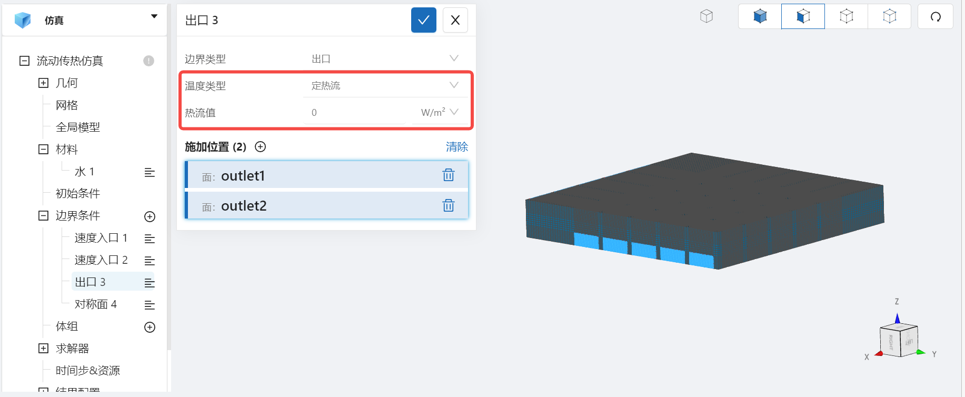Open the W/m² unit dropdown
The image size is (965, 397).
tap(440, 112)
